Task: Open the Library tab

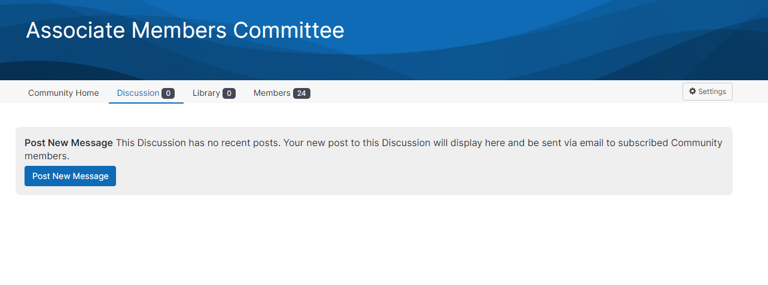Action: [x=206, y=93]
